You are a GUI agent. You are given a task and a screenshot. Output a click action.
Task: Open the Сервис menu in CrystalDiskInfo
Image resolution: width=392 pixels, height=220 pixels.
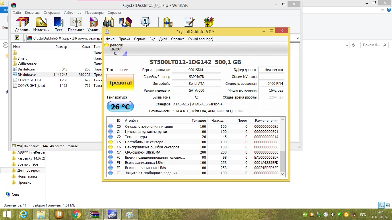[x=140, y=39]
